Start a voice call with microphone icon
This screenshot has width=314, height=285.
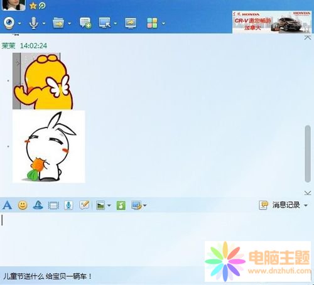click(33, 23)
